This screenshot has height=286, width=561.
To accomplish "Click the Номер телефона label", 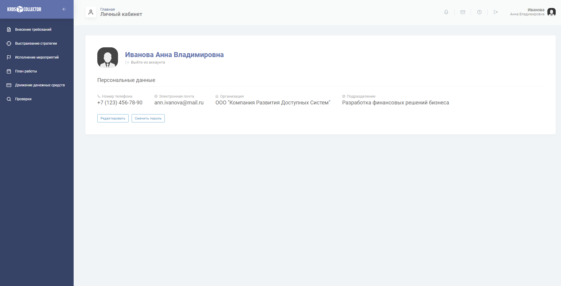I will pos(117,96).
